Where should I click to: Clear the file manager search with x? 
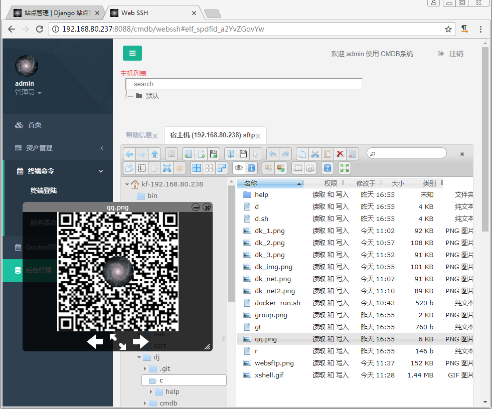[462, 154]
